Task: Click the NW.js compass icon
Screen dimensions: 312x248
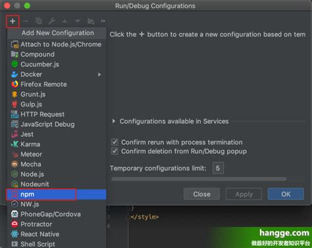Action: (x=14, y=204)
